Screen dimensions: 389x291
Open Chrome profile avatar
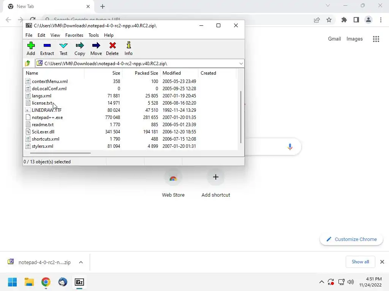368,20
